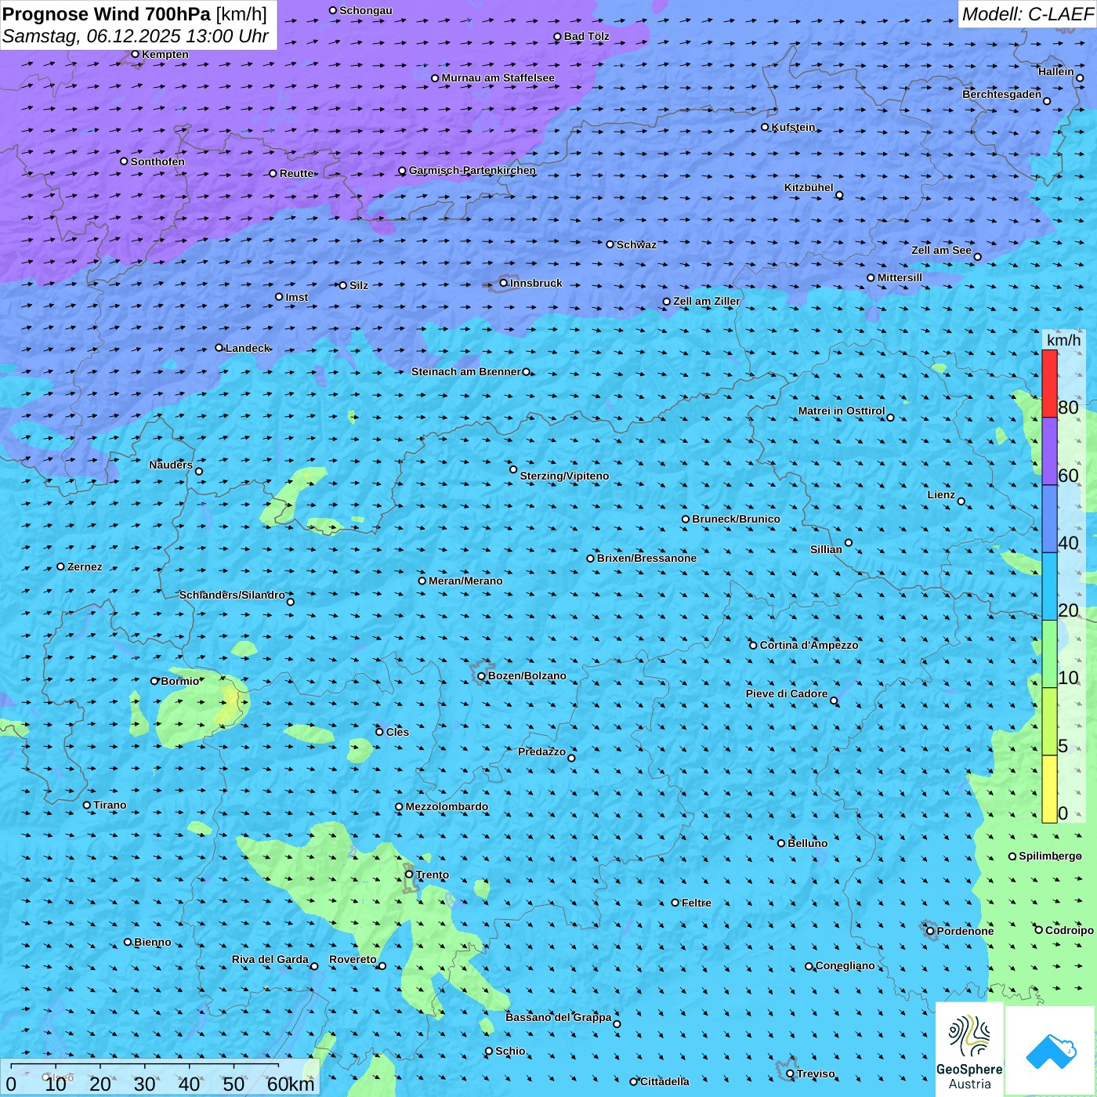The image size is (1097, 1097).
Task: Click the 'Codroipo' label
Action: coord(1070,930)
